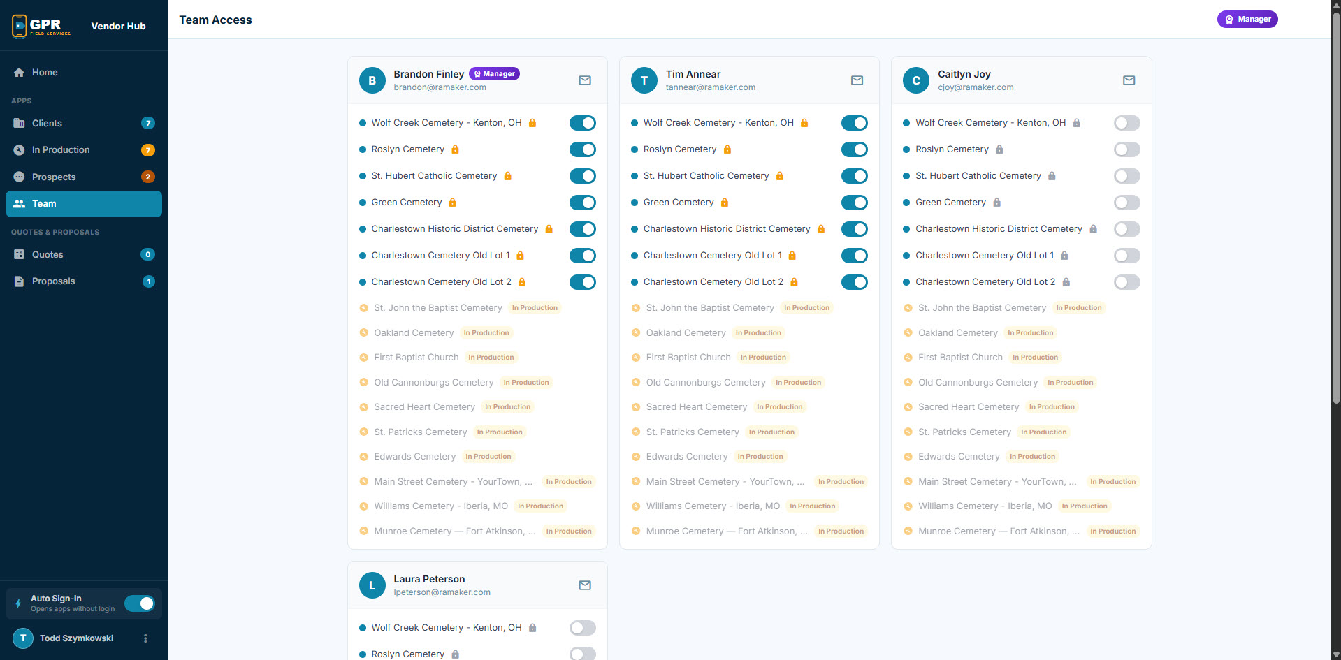Click the vertical page scrollbar
1341x660 pixels.
pos(1335,210)
